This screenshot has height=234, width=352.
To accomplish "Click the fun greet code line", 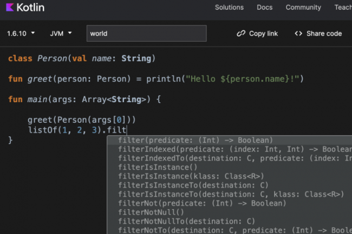I will pyautogui.click(x=156, y=79).
